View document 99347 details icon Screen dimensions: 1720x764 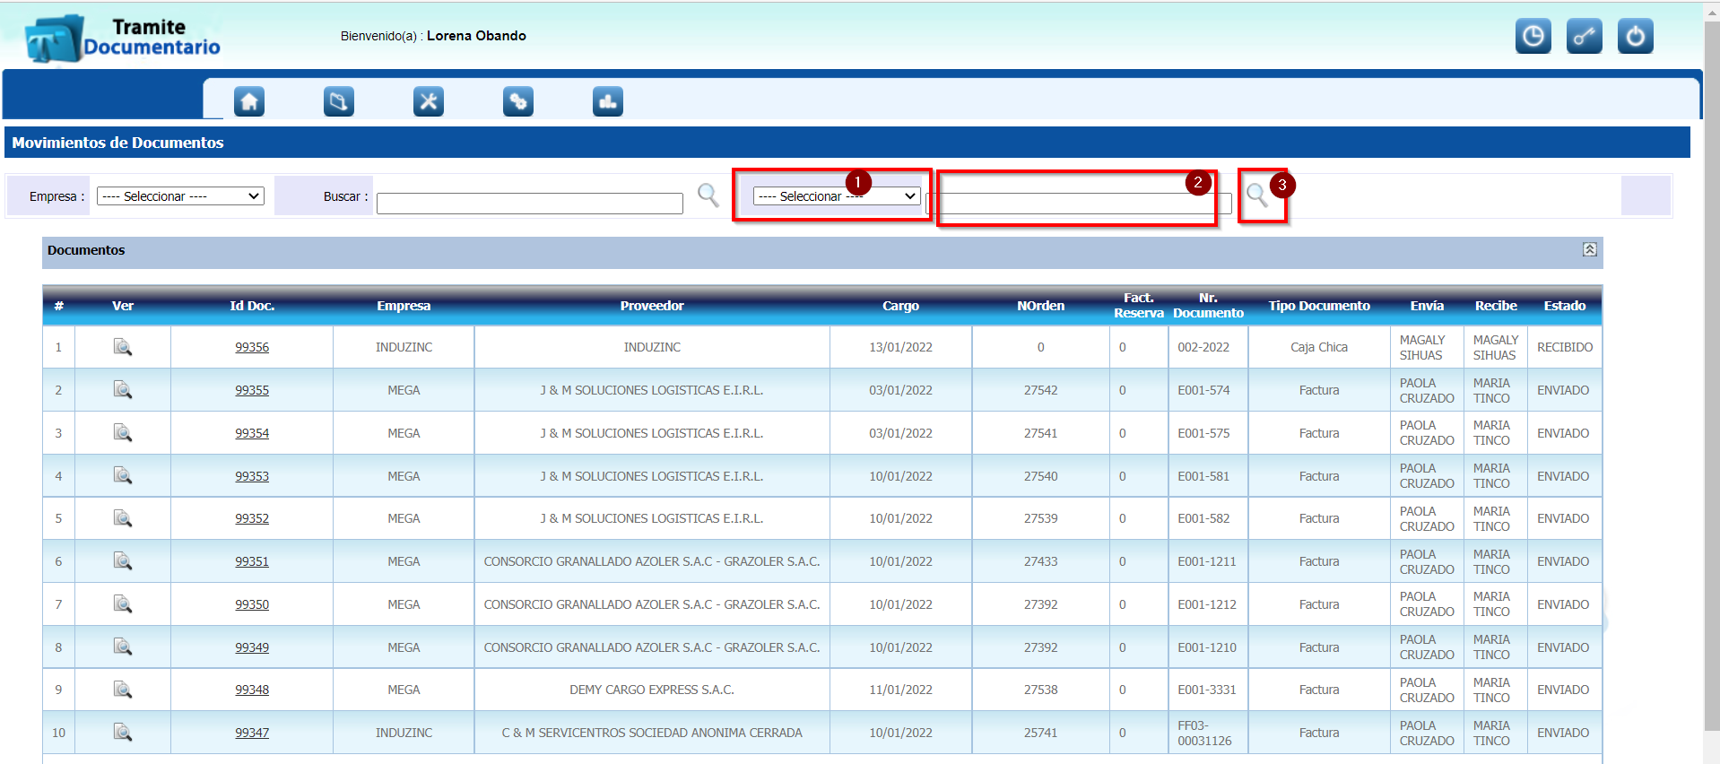click(123, 733)
